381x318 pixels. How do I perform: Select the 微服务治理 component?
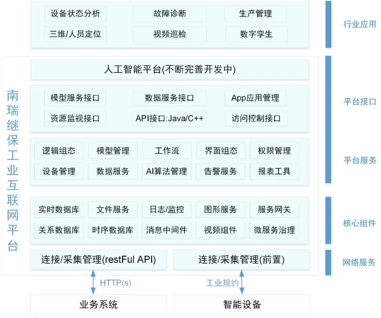(x=274, y=230)
